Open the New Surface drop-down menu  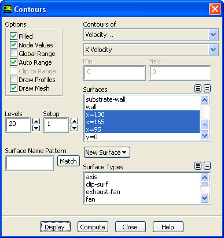click(x=107, y=153)
